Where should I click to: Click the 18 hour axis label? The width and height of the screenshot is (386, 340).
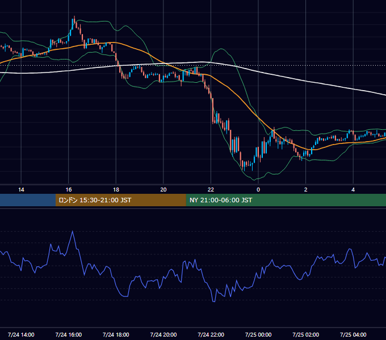coord(116,190)
